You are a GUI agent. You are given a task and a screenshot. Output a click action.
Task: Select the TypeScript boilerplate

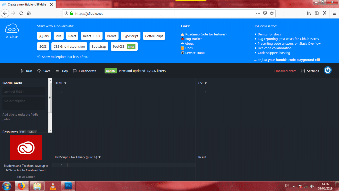pos(130,36)
